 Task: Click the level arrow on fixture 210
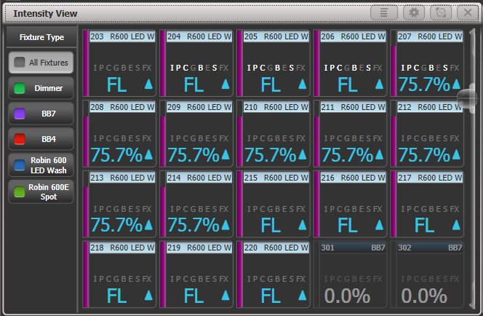(x=303, y=155)
